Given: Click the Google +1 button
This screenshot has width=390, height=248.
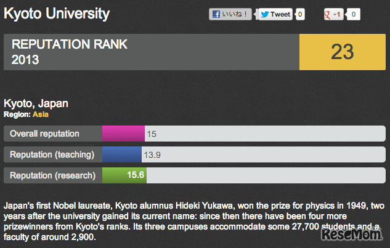Looking at the screenshot, I should tap(333, 14).
